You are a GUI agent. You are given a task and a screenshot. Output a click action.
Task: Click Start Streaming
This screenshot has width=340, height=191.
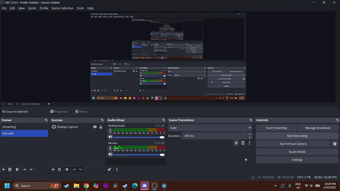pos(276,128)
